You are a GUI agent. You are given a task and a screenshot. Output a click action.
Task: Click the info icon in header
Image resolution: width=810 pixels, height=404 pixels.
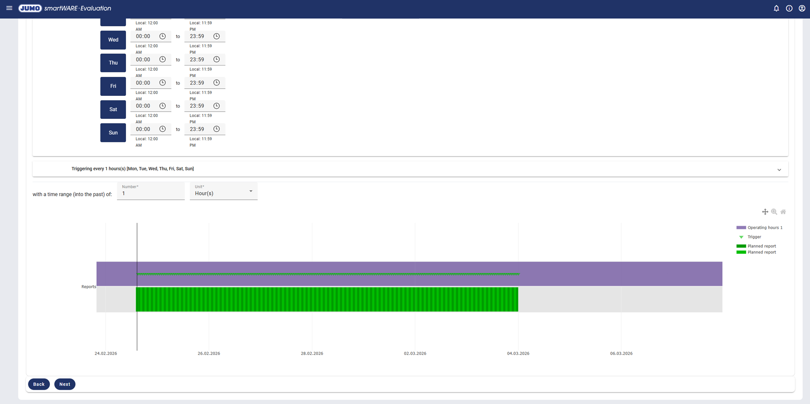click(789, 8)
